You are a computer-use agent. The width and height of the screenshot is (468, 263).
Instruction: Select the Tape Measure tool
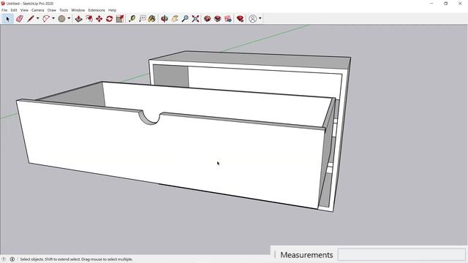[x=132, y=19]
